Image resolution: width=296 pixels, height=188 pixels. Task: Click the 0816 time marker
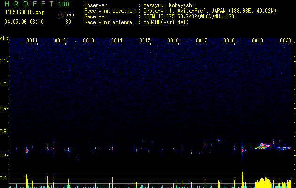(x=173, y=40)
